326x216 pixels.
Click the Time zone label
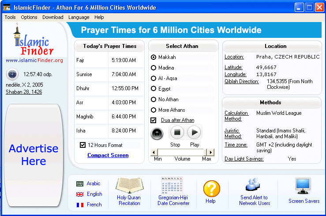click(236, 145)
